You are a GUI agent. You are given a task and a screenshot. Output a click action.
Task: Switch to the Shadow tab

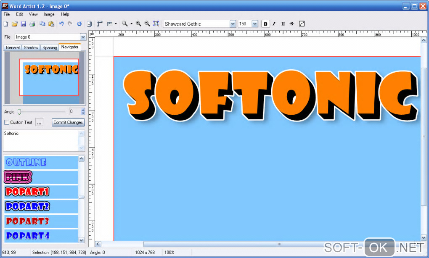coord(31,47)
